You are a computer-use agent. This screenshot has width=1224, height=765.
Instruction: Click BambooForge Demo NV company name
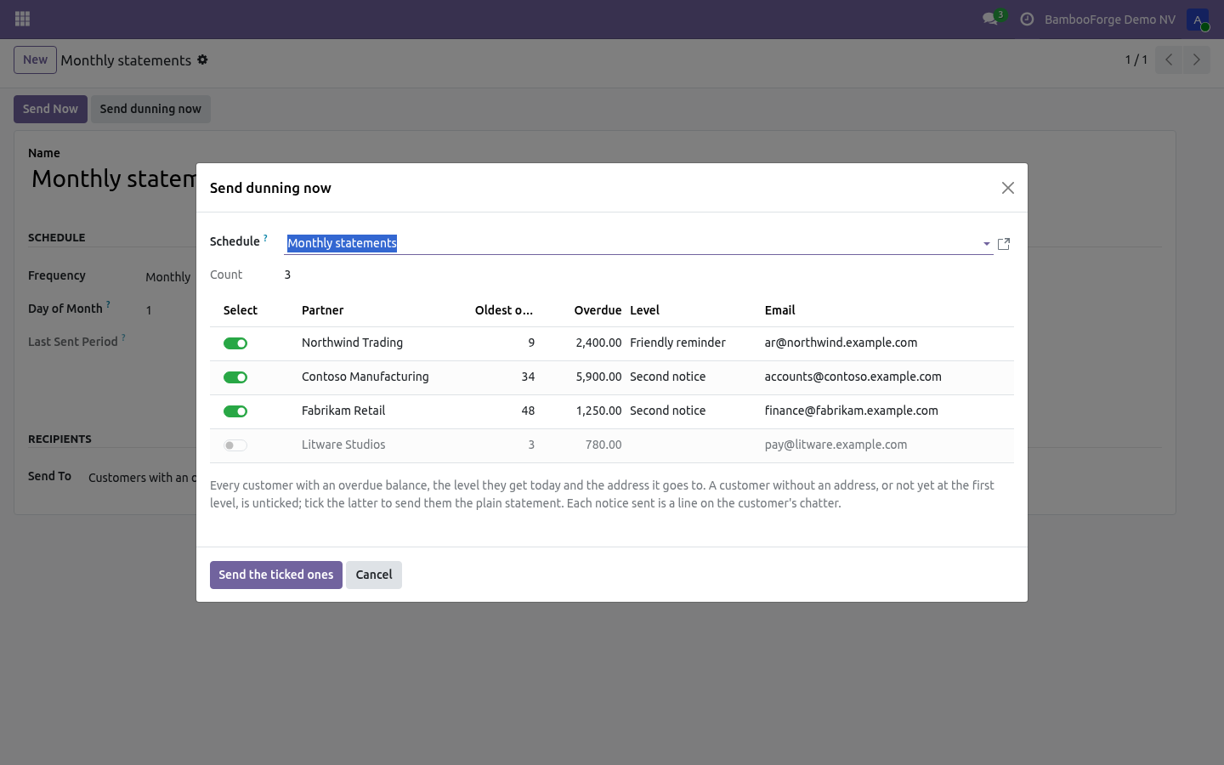point(1110,19)
